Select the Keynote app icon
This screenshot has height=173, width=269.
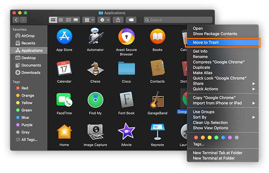tap(158, 131)
